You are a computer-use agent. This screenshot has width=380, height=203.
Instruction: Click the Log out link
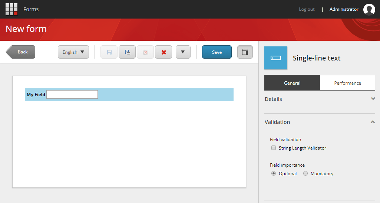coord(307,9)
